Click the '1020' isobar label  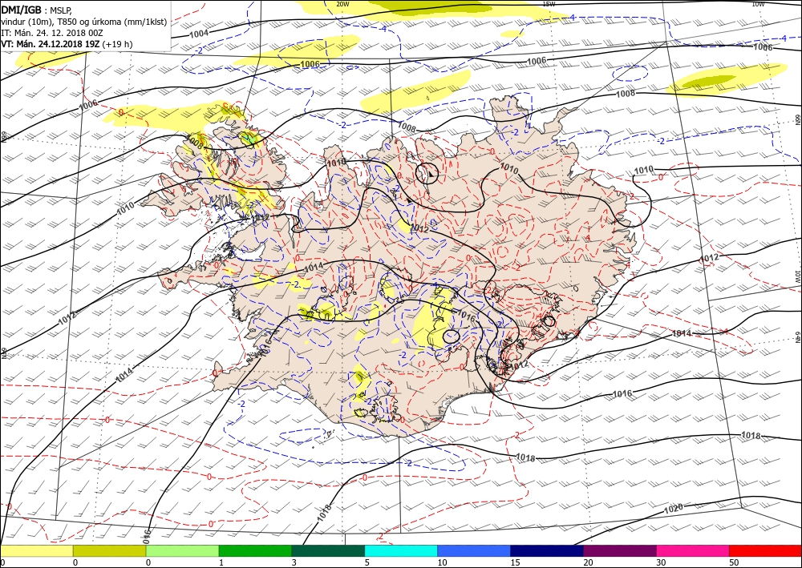tap(674, 510)
